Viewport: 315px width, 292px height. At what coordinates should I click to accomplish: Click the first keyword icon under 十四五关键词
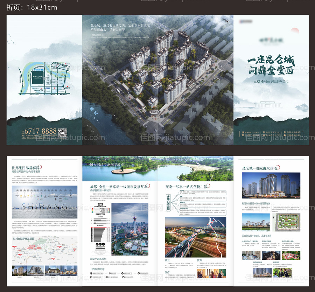tap(91, 273)
